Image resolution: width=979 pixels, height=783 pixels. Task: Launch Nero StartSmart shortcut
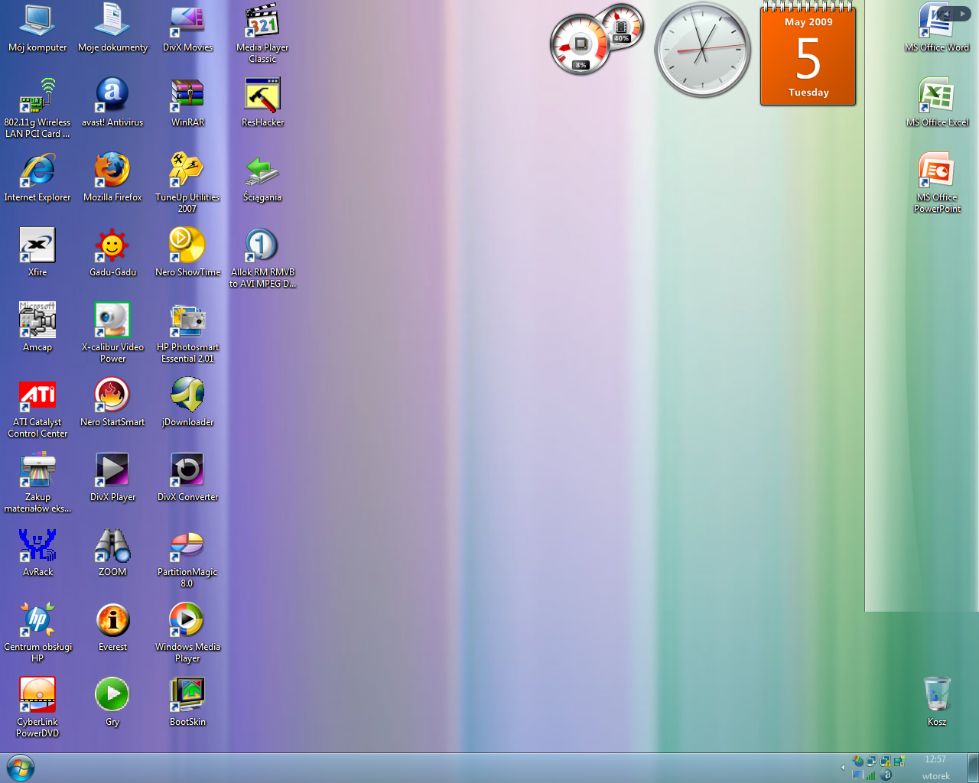click(x=112, y=402)
